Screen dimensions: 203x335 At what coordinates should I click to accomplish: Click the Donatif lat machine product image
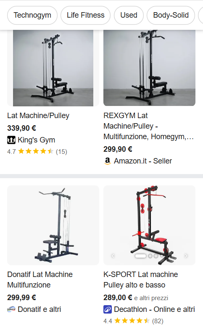53,225
